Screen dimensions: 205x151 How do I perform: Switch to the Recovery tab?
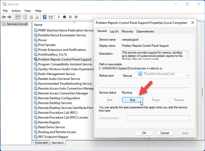click(x=127, y=31)
